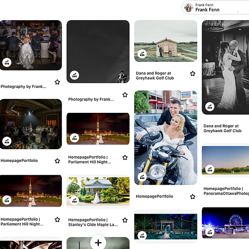Open the blue-lit garden arch photo
The width and height of the screenshot is (249, 249).
click(x=165, y=227)
